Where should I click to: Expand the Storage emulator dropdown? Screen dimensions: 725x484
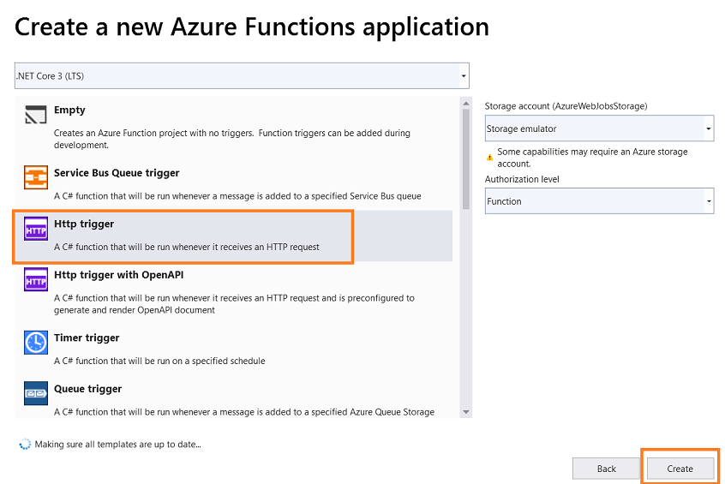599,128
